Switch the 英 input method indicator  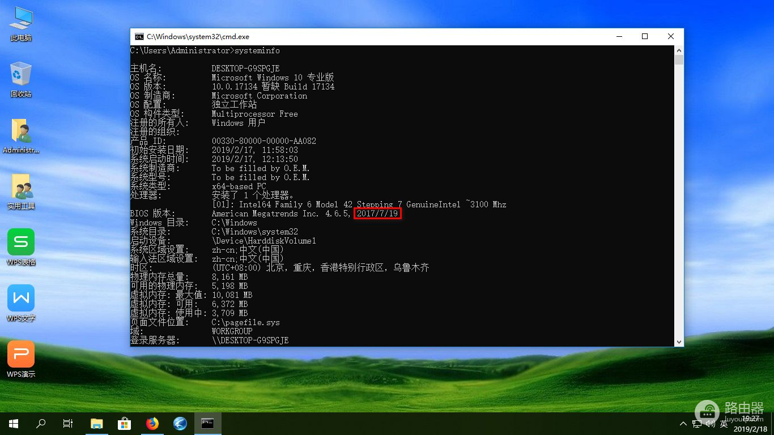click(x=724, y=424)
